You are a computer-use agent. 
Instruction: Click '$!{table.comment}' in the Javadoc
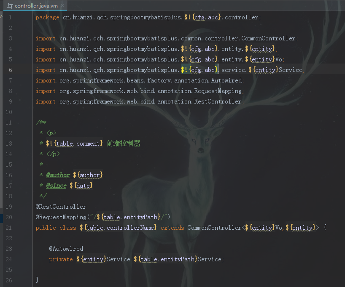click(74, 143)
